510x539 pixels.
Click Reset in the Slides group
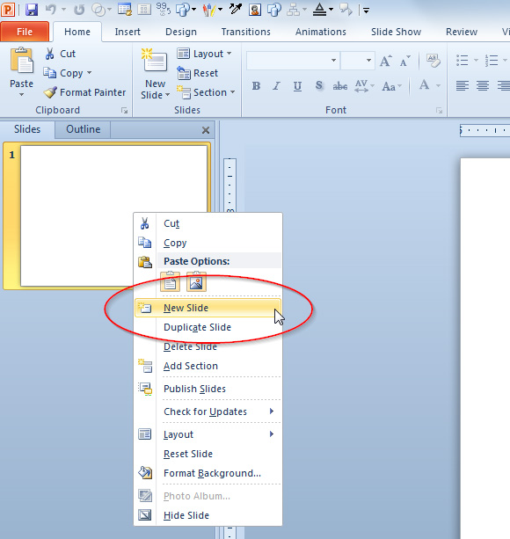pos(198,73)
